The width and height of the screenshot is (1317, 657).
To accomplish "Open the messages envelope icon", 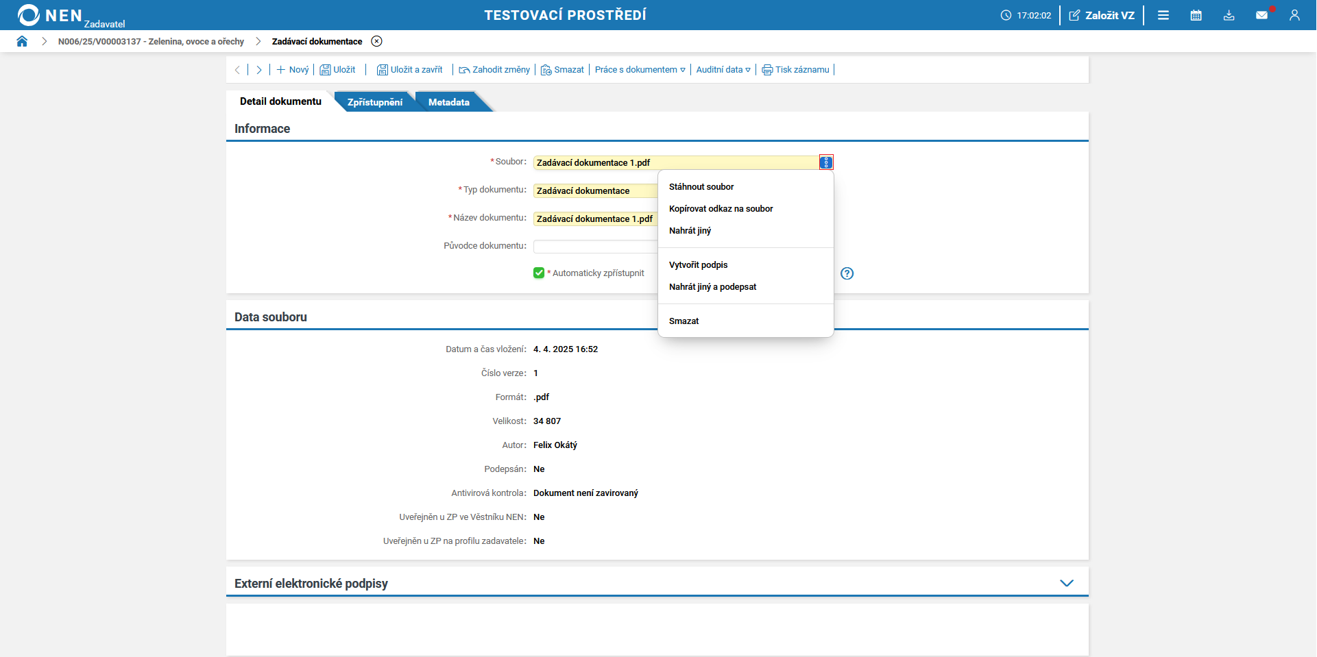I will tap(1261, 15).
